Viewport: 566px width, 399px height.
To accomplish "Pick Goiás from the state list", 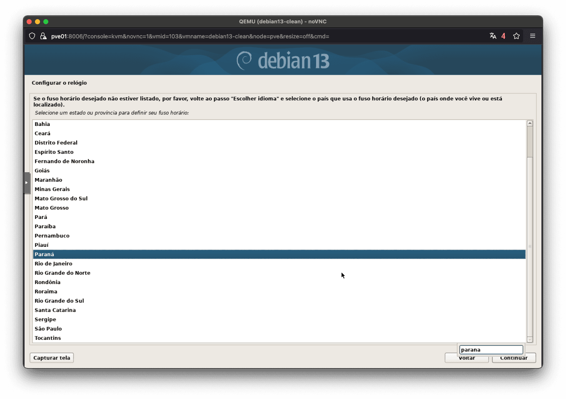I will pos(279,171).
